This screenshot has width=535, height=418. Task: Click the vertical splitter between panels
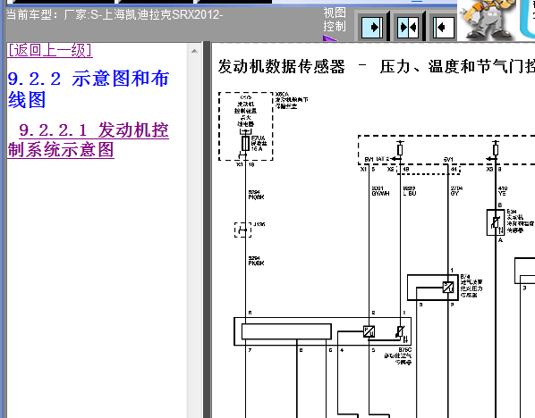[x=207, y=230]
